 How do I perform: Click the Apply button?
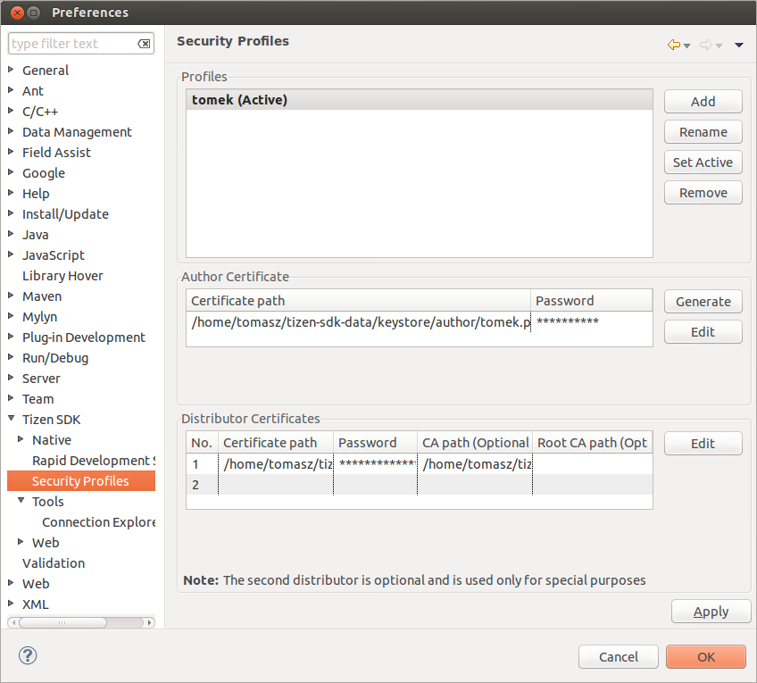point(711,612)
